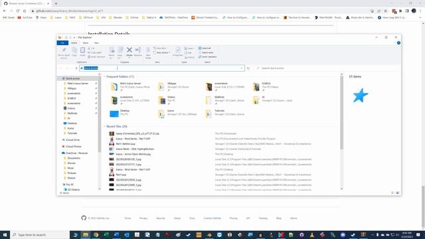Open the Easy access dropdown

click(162, 52)
